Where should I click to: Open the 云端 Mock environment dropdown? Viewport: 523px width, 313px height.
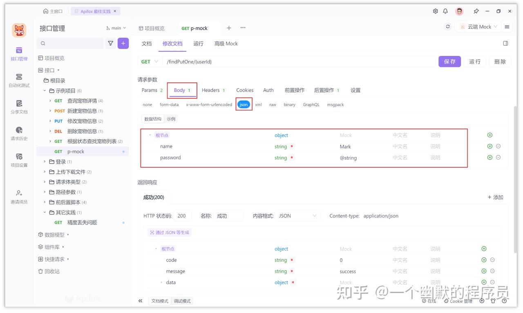coord(479,27)
